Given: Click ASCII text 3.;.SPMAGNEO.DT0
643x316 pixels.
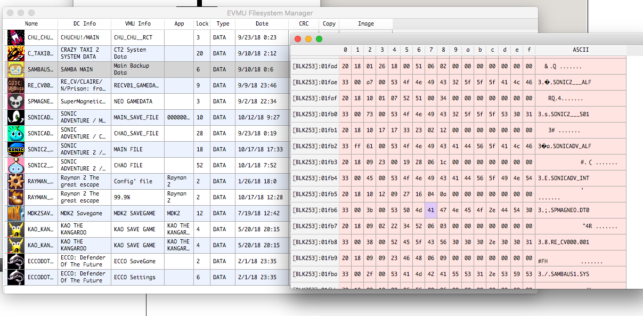Looking at the screenshot, I should [564, 210].
